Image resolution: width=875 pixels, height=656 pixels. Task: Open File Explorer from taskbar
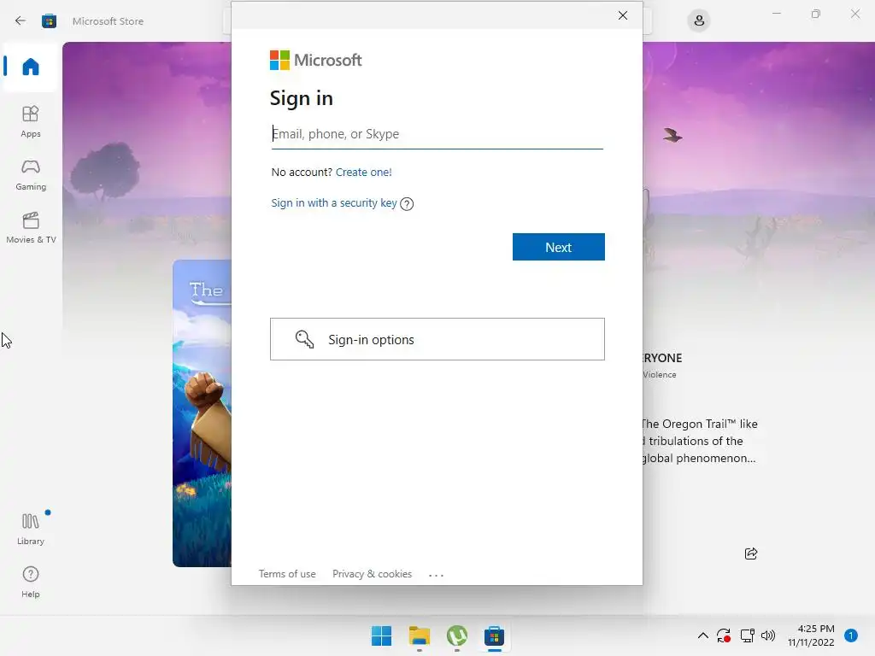(x=419, y=635)
